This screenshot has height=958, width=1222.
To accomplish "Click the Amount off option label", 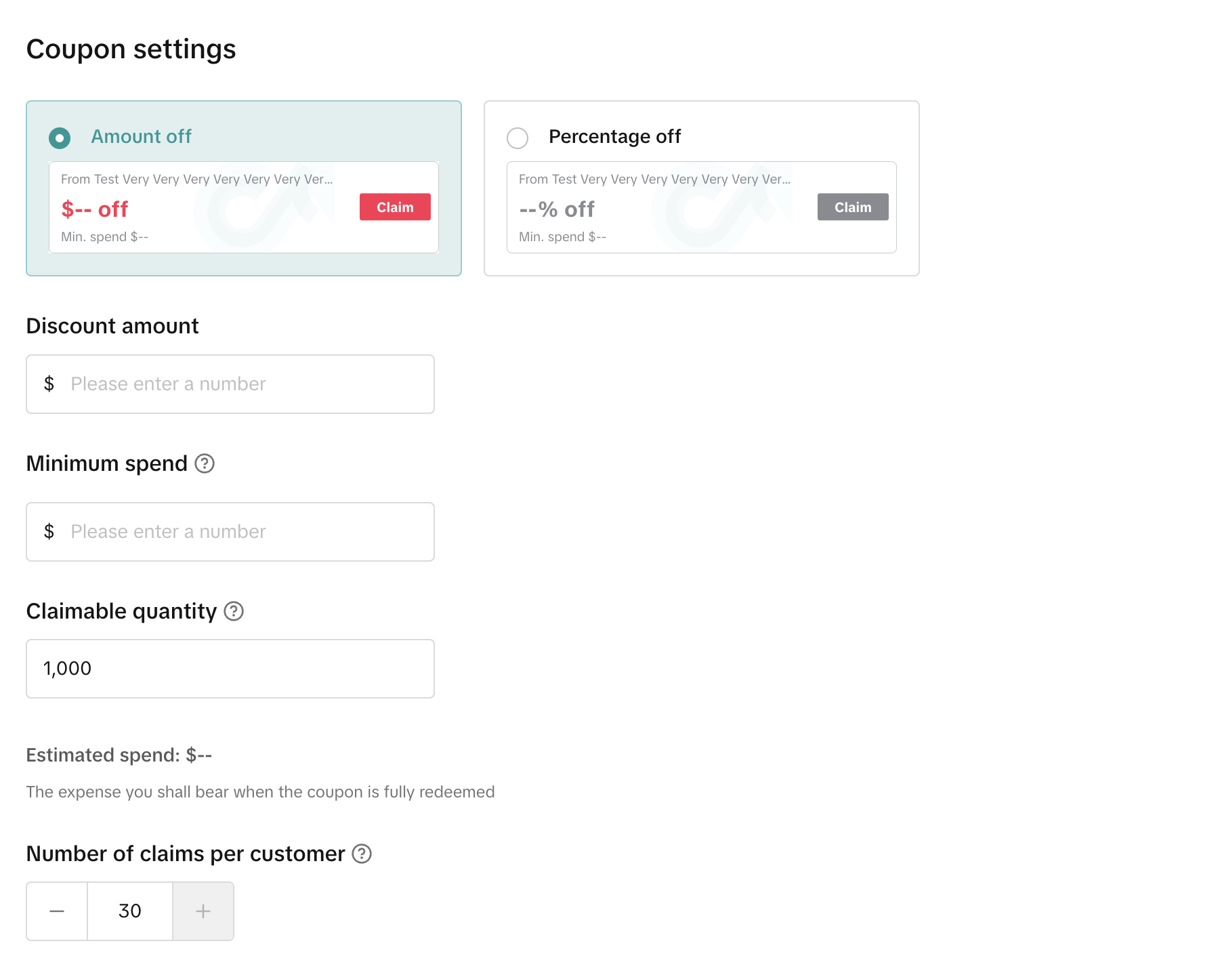I will pos(141,137).
